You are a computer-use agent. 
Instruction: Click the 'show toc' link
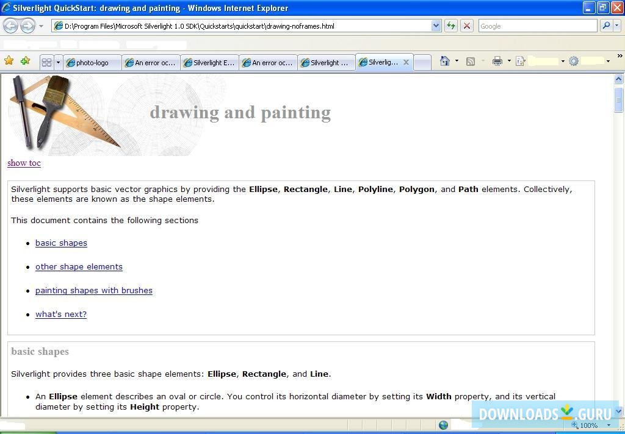24,163
